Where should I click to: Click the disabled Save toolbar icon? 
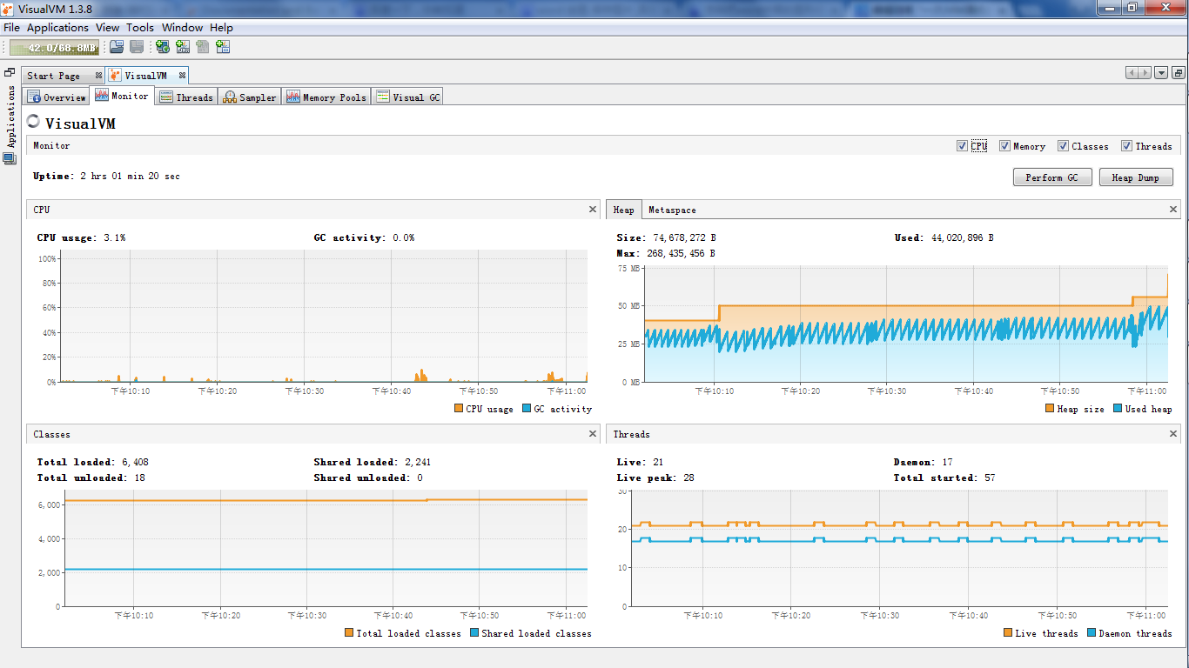point(137,47)
